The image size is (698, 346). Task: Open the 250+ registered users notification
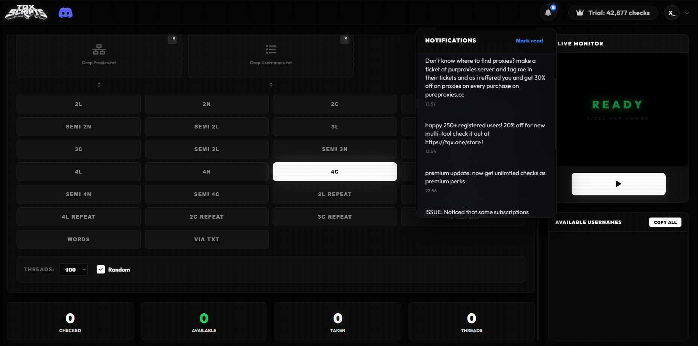tap(485, 137)
